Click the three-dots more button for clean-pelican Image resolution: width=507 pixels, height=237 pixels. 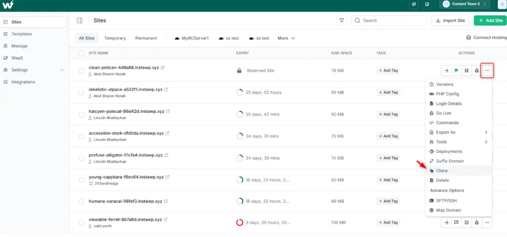click(x=487, y=70)
